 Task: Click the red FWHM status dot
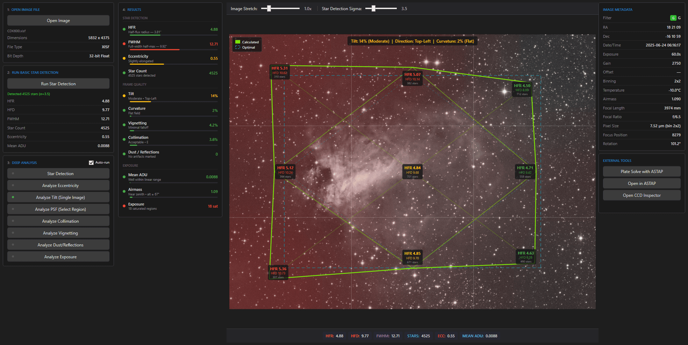(x=124, y=44)
